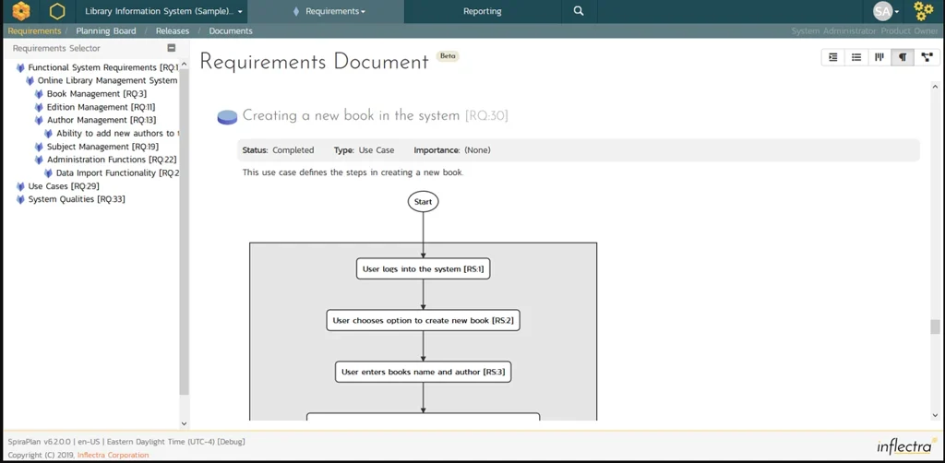The width and height of the screenshot is (945, 463).
Task: Click the document vertical scrollbar thumb
Action: [935, 326]
